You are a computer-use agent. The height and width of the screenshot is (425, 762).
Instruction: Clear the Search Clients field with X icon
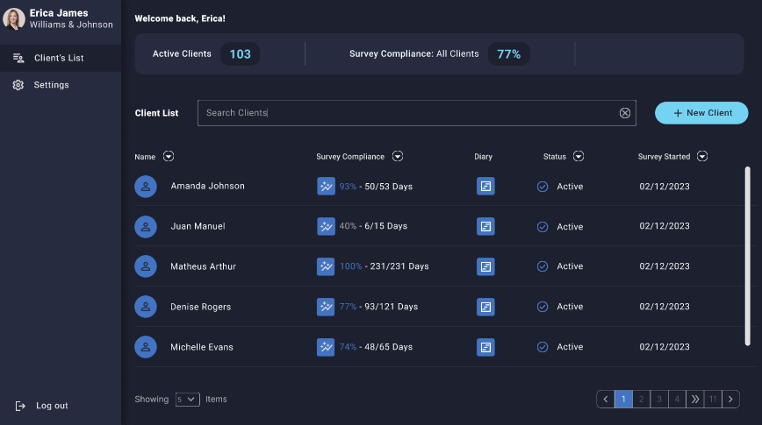625,113
